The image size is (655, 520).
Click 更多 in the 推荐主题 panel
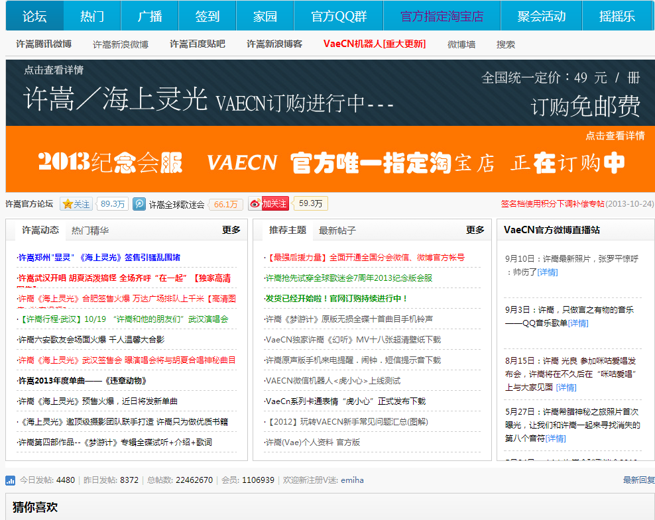click(x=475, y=230)
